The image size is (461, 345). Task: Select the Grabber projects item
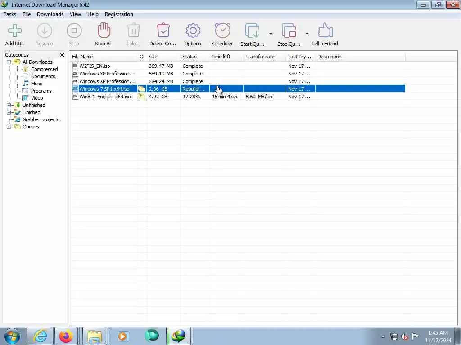point(41,119)
